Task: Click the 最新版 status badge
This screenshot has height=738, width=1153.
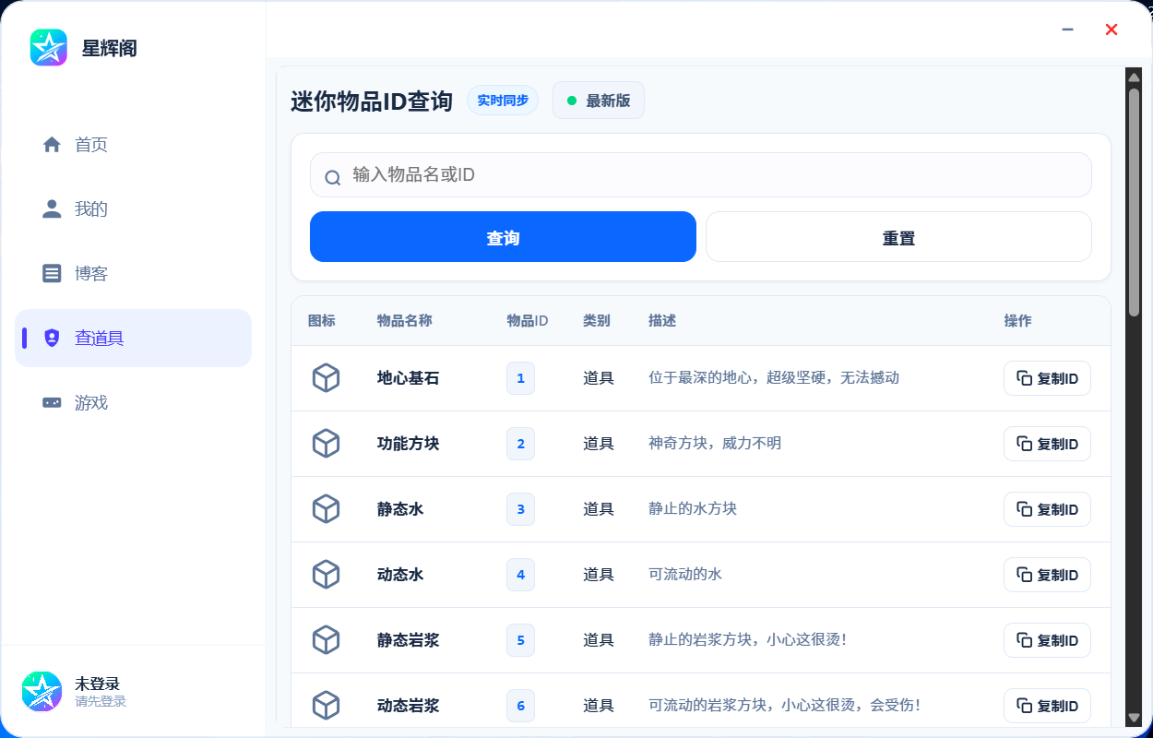Action: point(599,101)
